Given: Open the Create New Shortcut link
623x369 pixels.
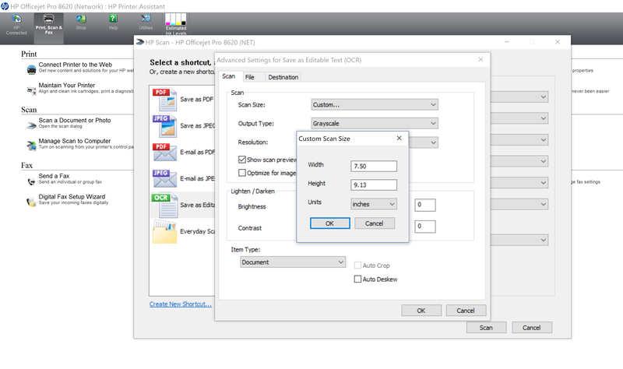Looking at the screenshot, I should pyautogui.click(x=181, y=304).
